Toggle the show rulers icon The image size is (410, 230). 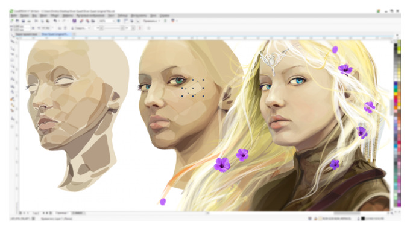[126, 21]
